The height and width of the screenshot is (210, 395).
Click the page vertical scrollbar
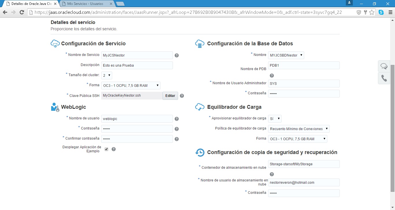[392, 127]
